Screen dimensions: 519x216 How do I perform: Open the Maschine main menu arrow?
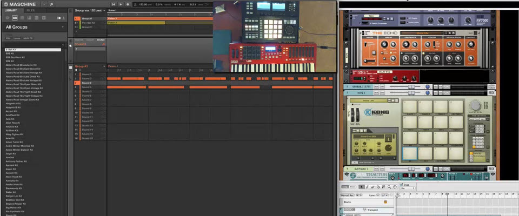pyautogui.click(x=44, y=4)
